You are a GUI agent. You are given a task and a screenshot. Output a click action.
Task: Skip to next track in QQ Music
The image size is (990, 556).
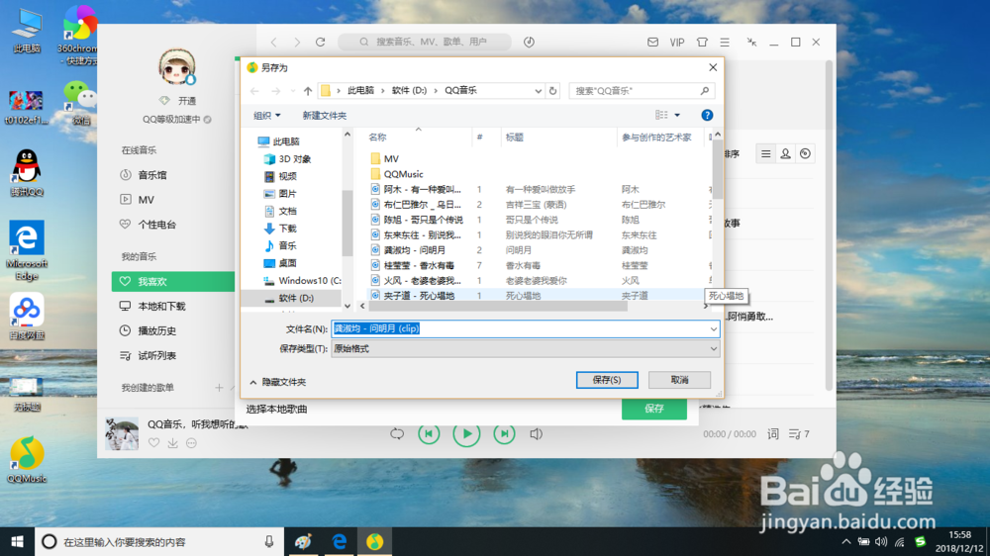504,433
